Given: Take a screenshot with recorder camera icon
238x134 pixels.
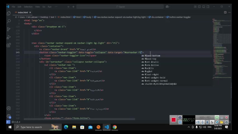Looking at the screenshot, I should point(180,118).
